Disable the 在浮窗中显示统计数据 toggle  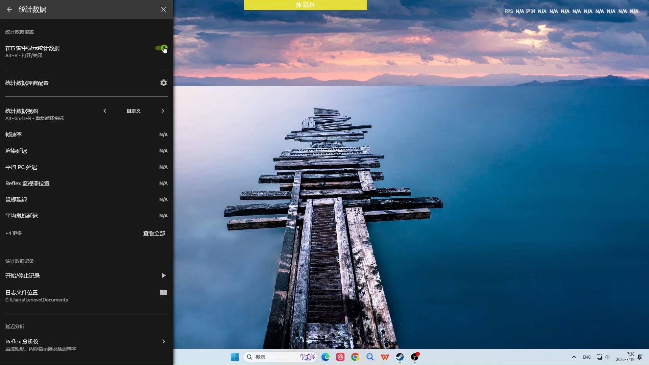pos(161,48)
